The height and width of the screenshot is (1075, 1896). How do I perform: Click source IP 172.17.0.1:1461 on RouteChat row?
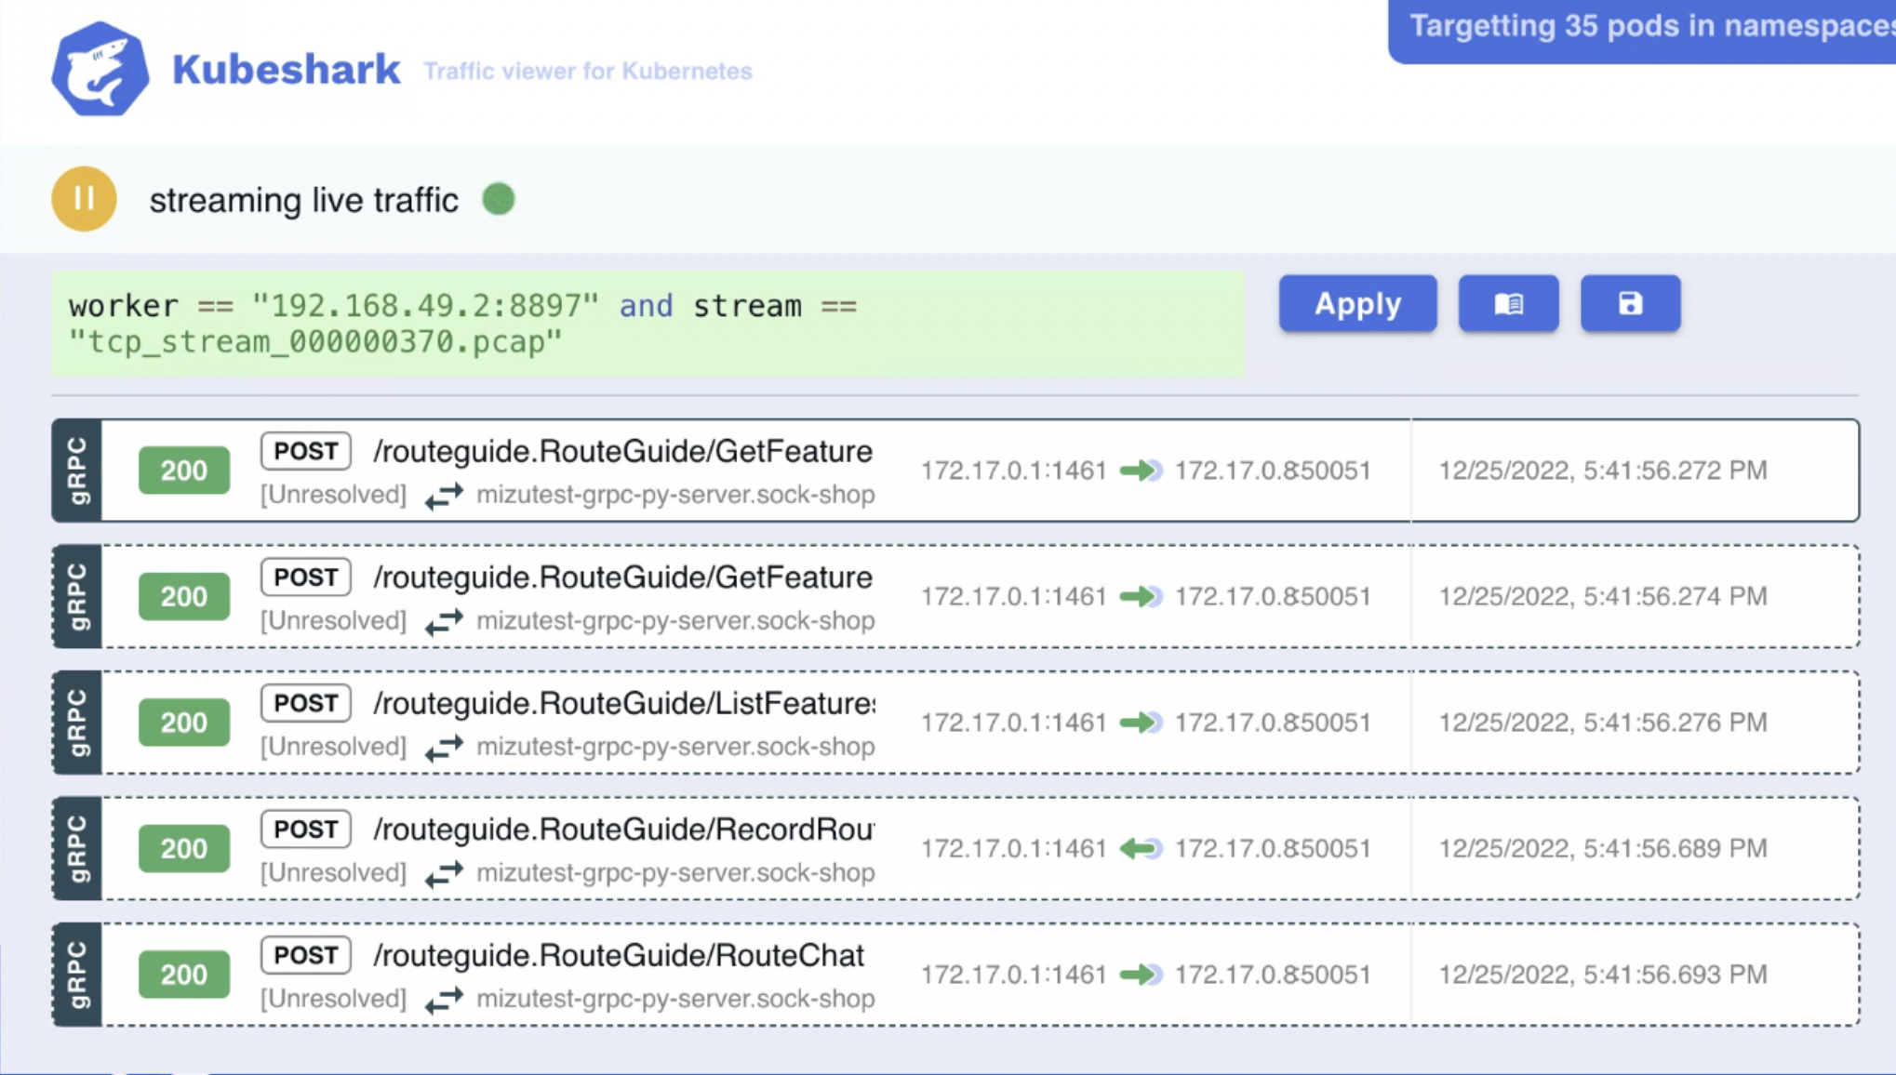(1013, 975)
